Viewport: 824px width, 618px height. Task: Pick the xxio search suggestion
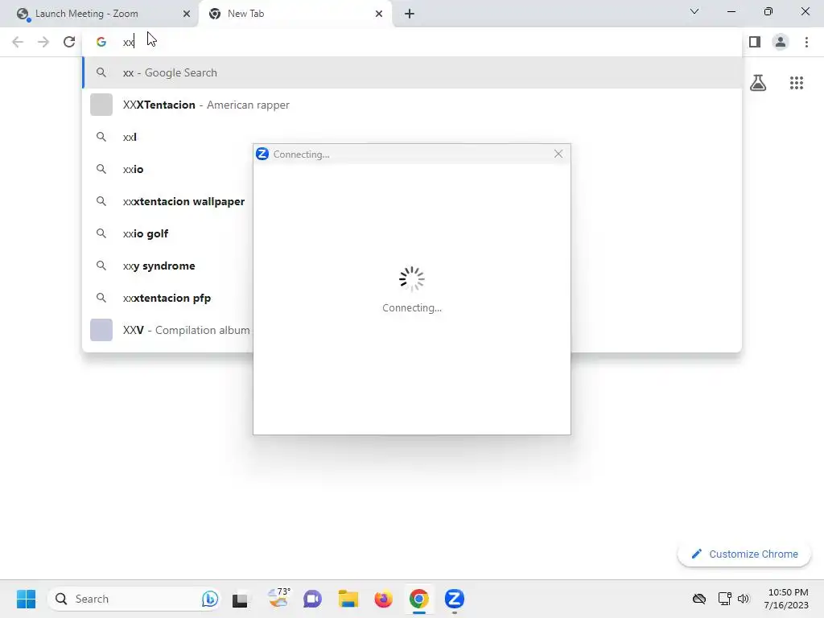click(x=167, y=169)
